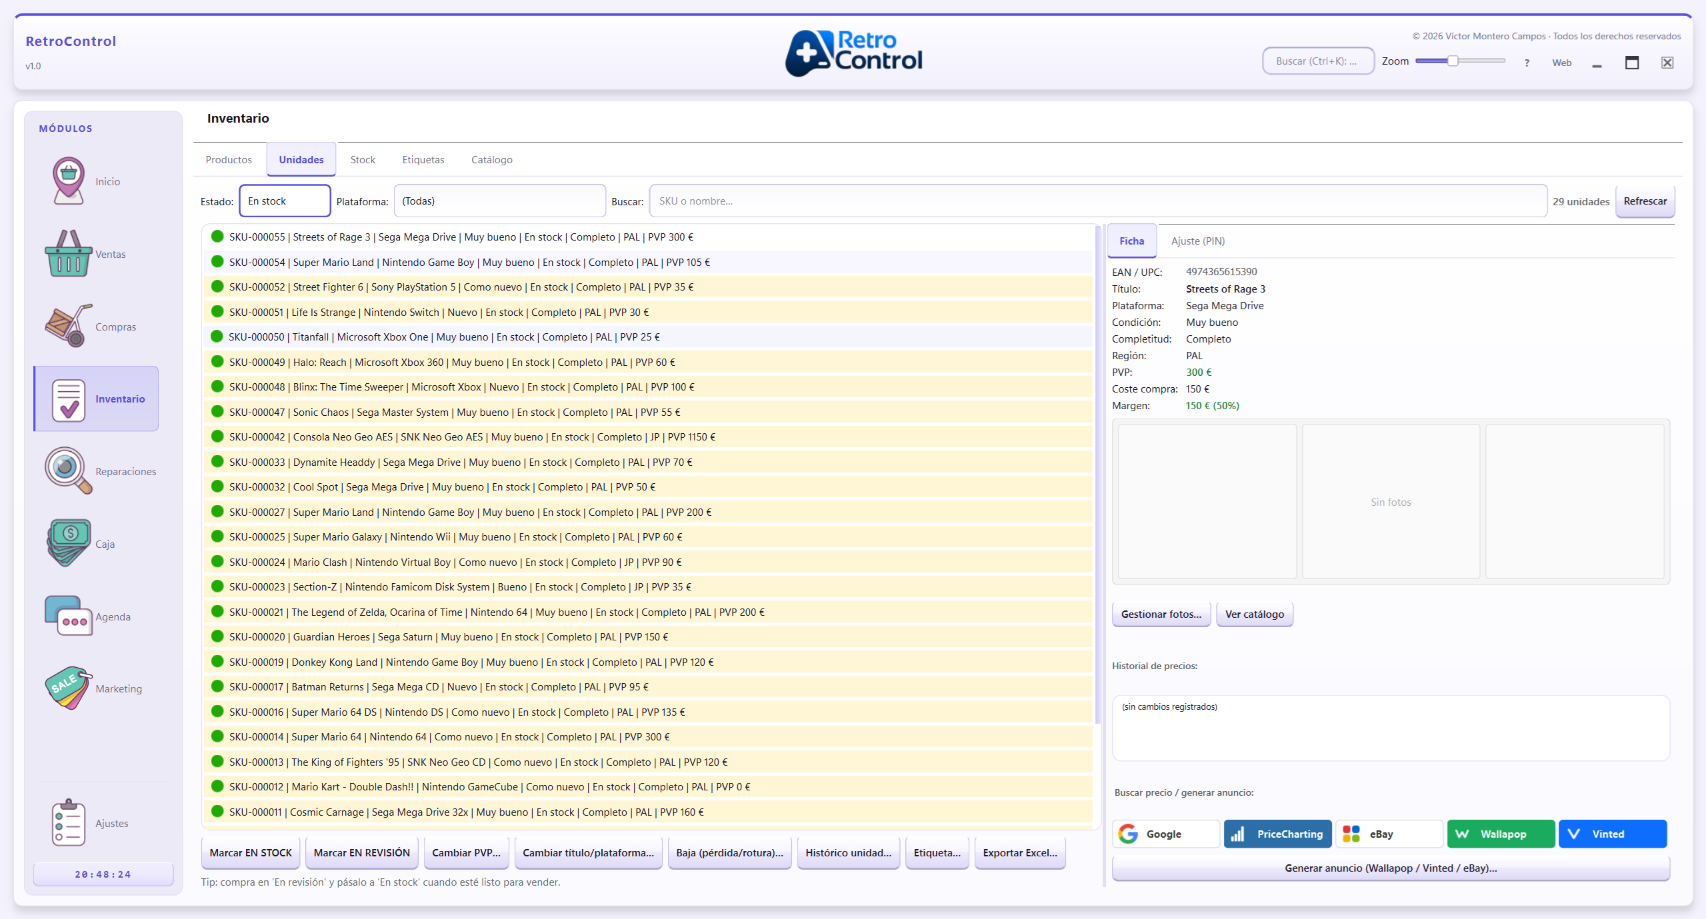Search price on Wallapop
The image size is (1706, 919).
pyautogui.click(x=1500, y=834)
